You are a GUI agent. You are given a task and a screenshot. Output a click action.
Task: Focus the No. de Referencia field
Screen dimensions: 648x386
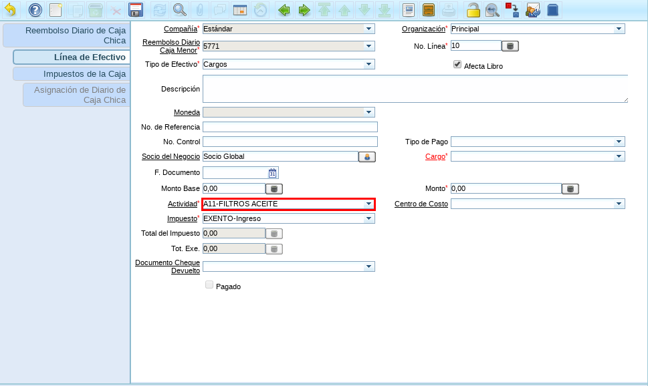click(290, 127)
